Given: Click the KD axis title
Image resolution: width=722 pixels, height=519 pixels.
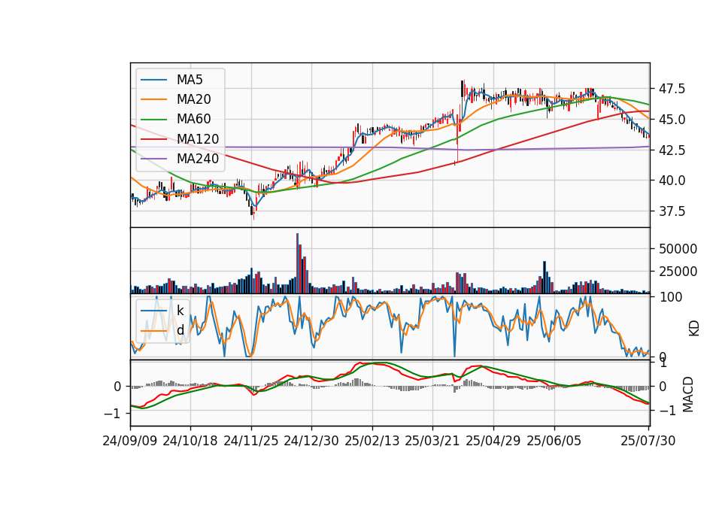Looking at the screenshot, I should [694, 328].
